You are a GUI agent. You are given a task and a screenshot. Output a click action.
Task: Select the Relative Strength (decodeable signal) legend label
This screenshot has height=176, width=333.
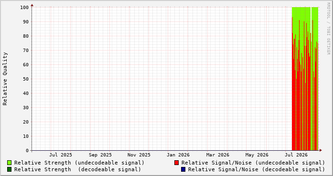pos(77,169)
